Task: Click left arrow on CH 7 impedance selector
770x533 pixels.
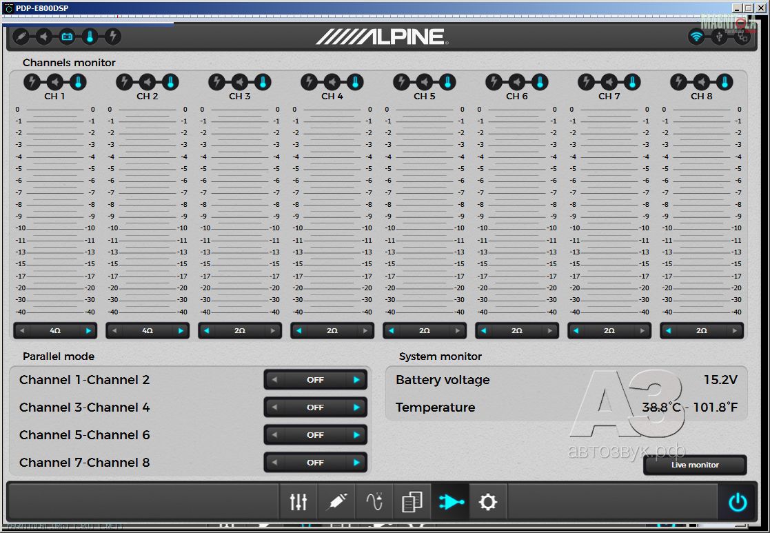Action: (x=576, y=330)
